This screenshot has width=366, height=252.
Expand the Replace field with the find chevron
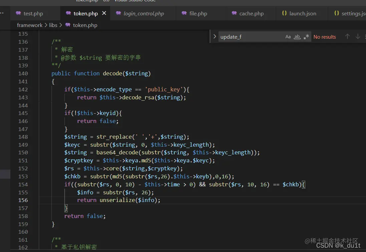(x=215, y=37)
